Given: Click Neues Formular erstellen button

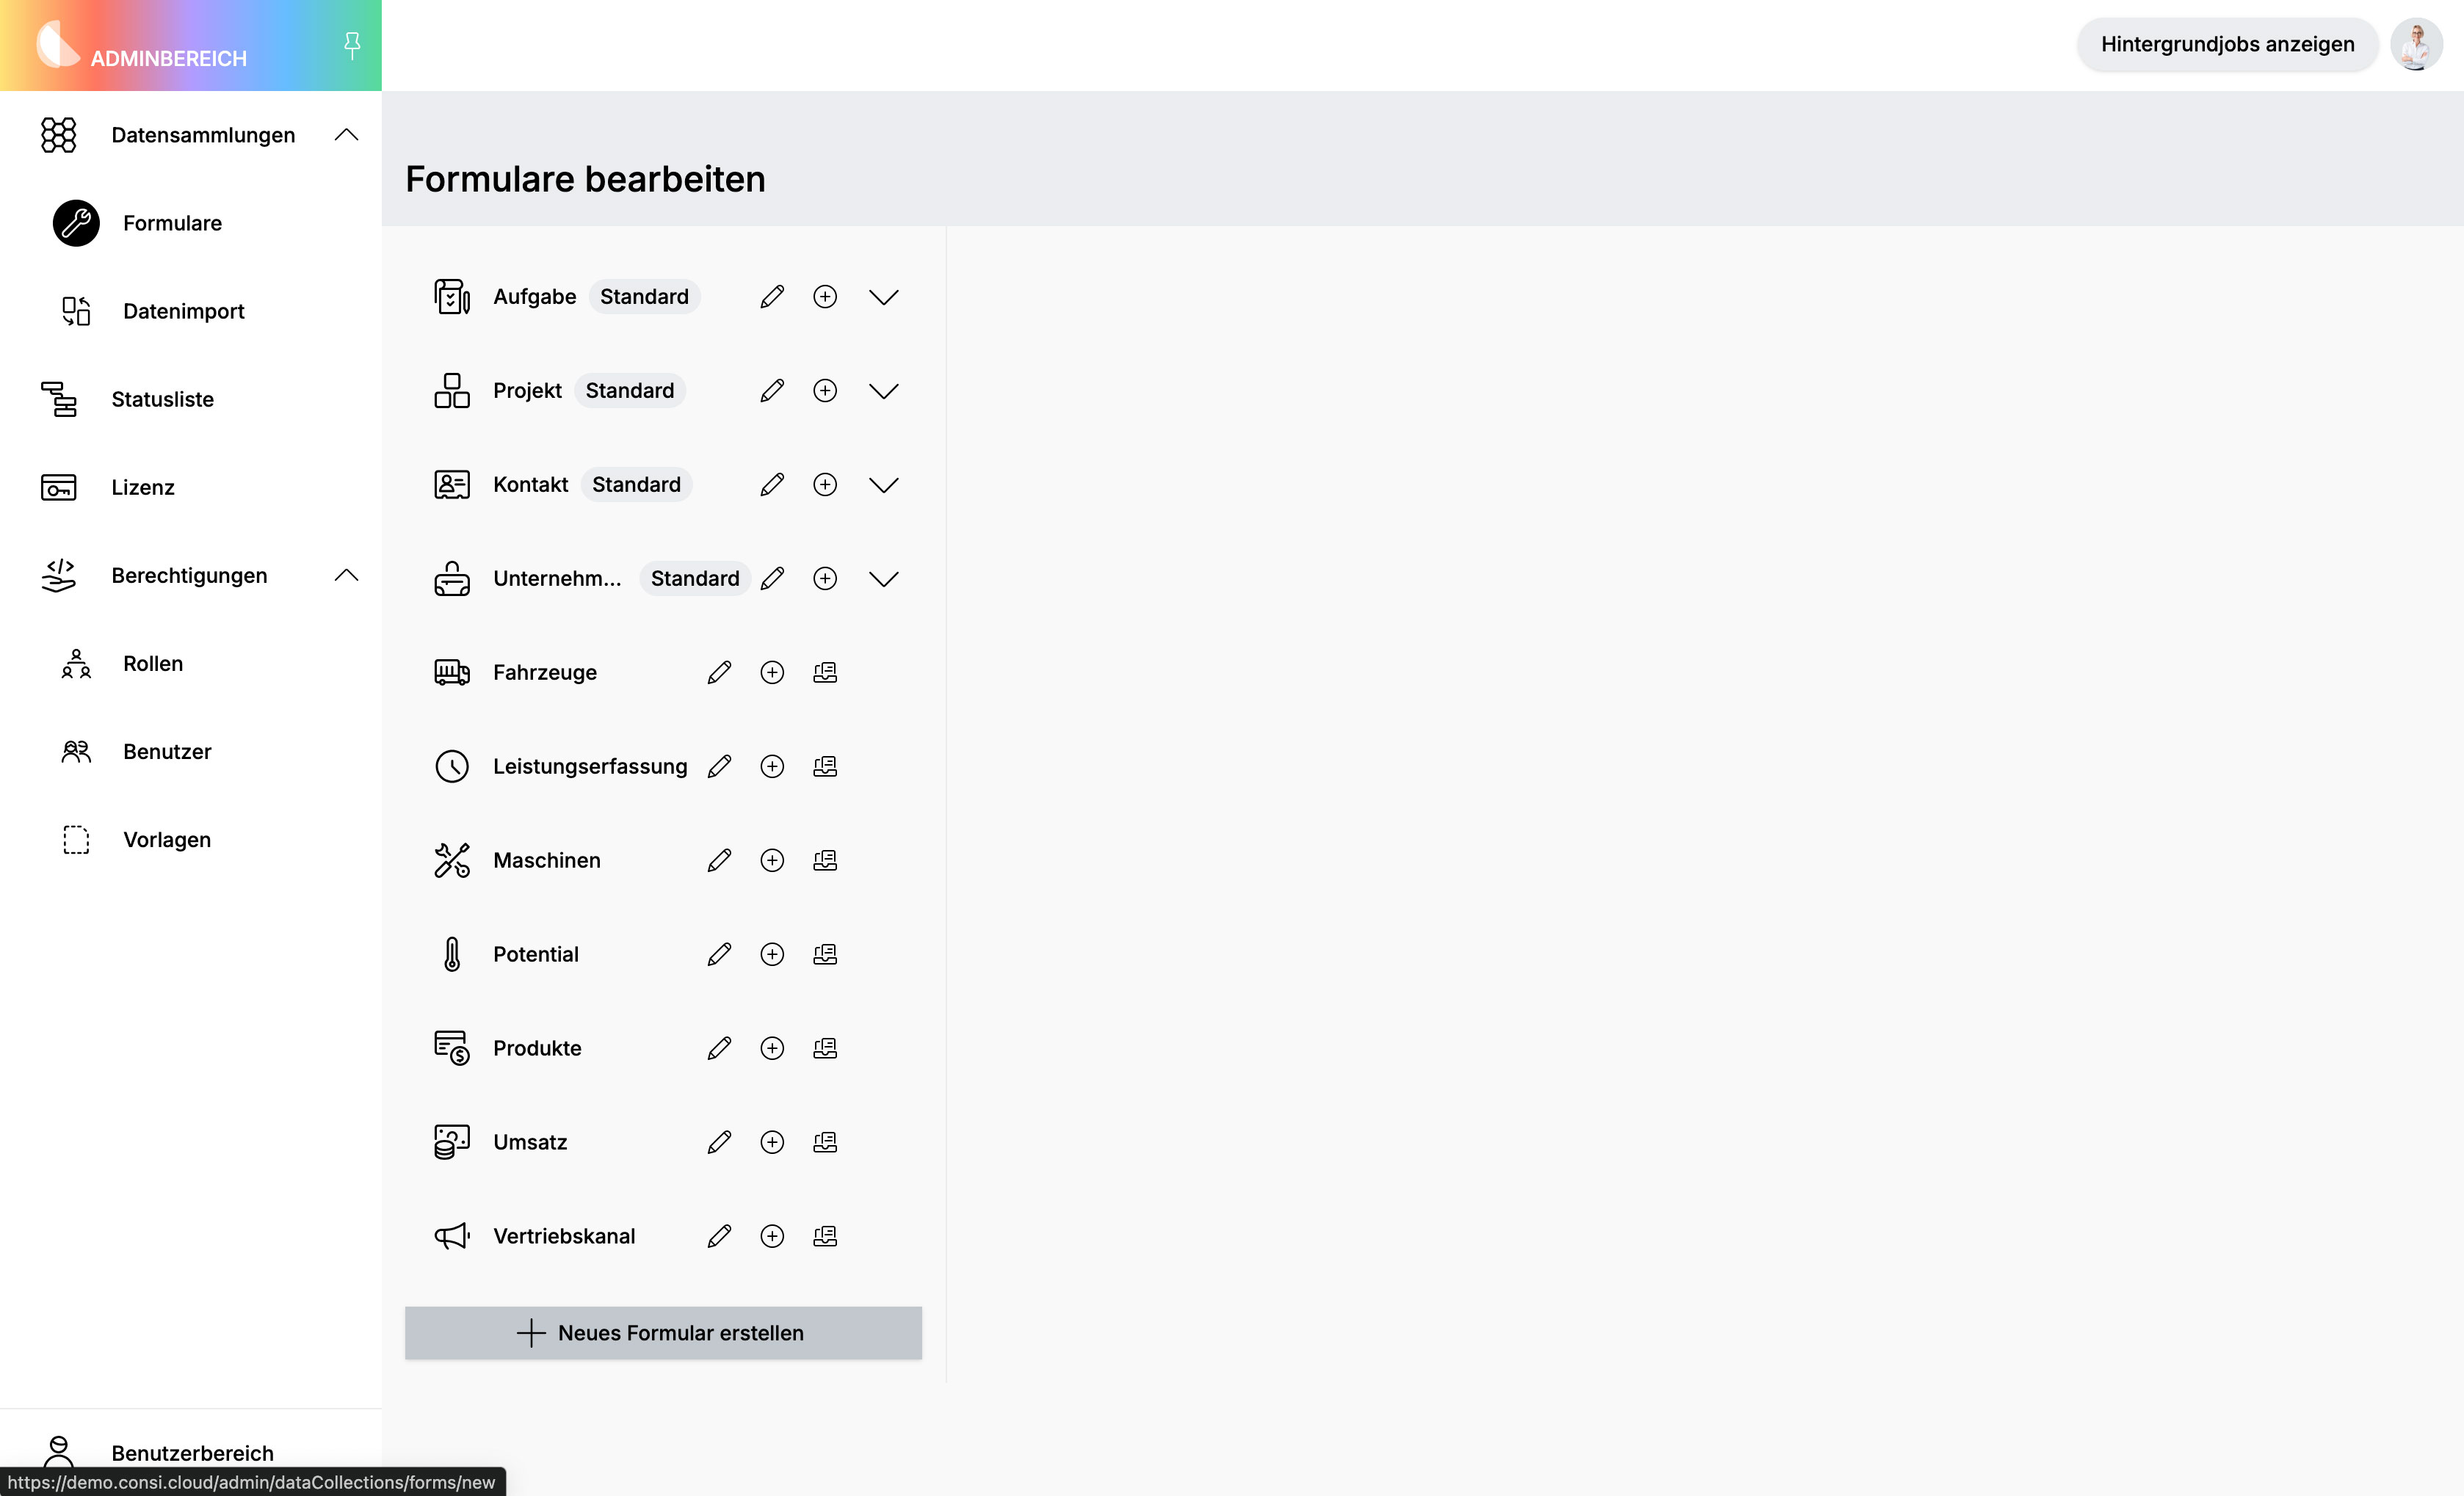Looking at the screenshot, I should pyautogui.click(x=663, y=1333).
